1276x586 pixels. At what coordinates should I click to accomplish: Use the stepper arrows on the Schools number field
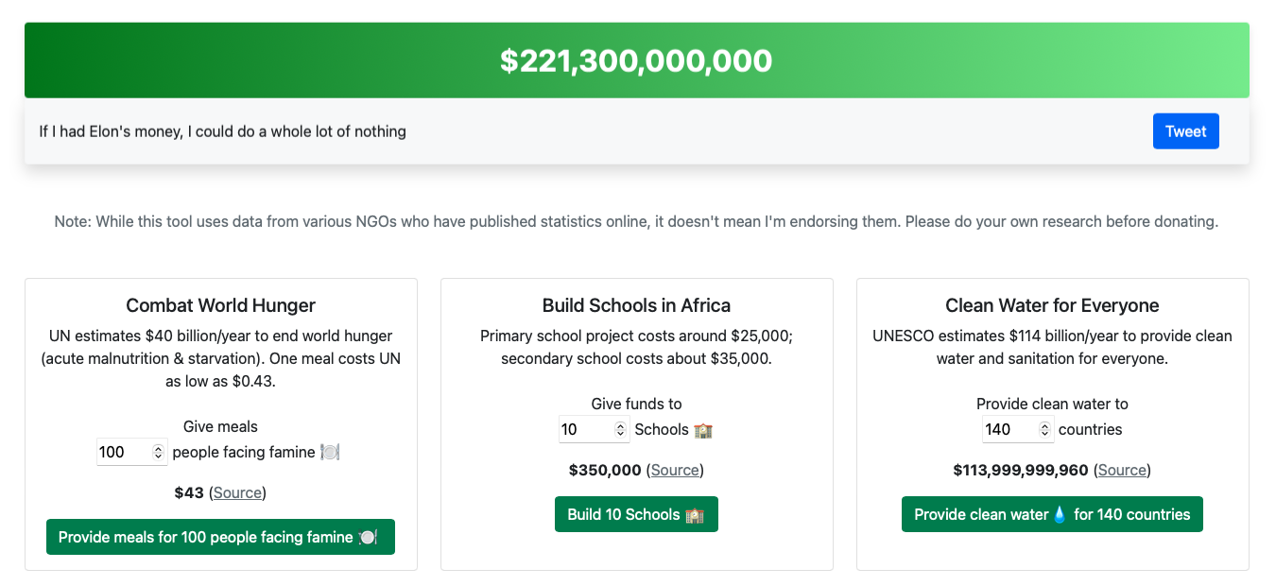(620, 429)
